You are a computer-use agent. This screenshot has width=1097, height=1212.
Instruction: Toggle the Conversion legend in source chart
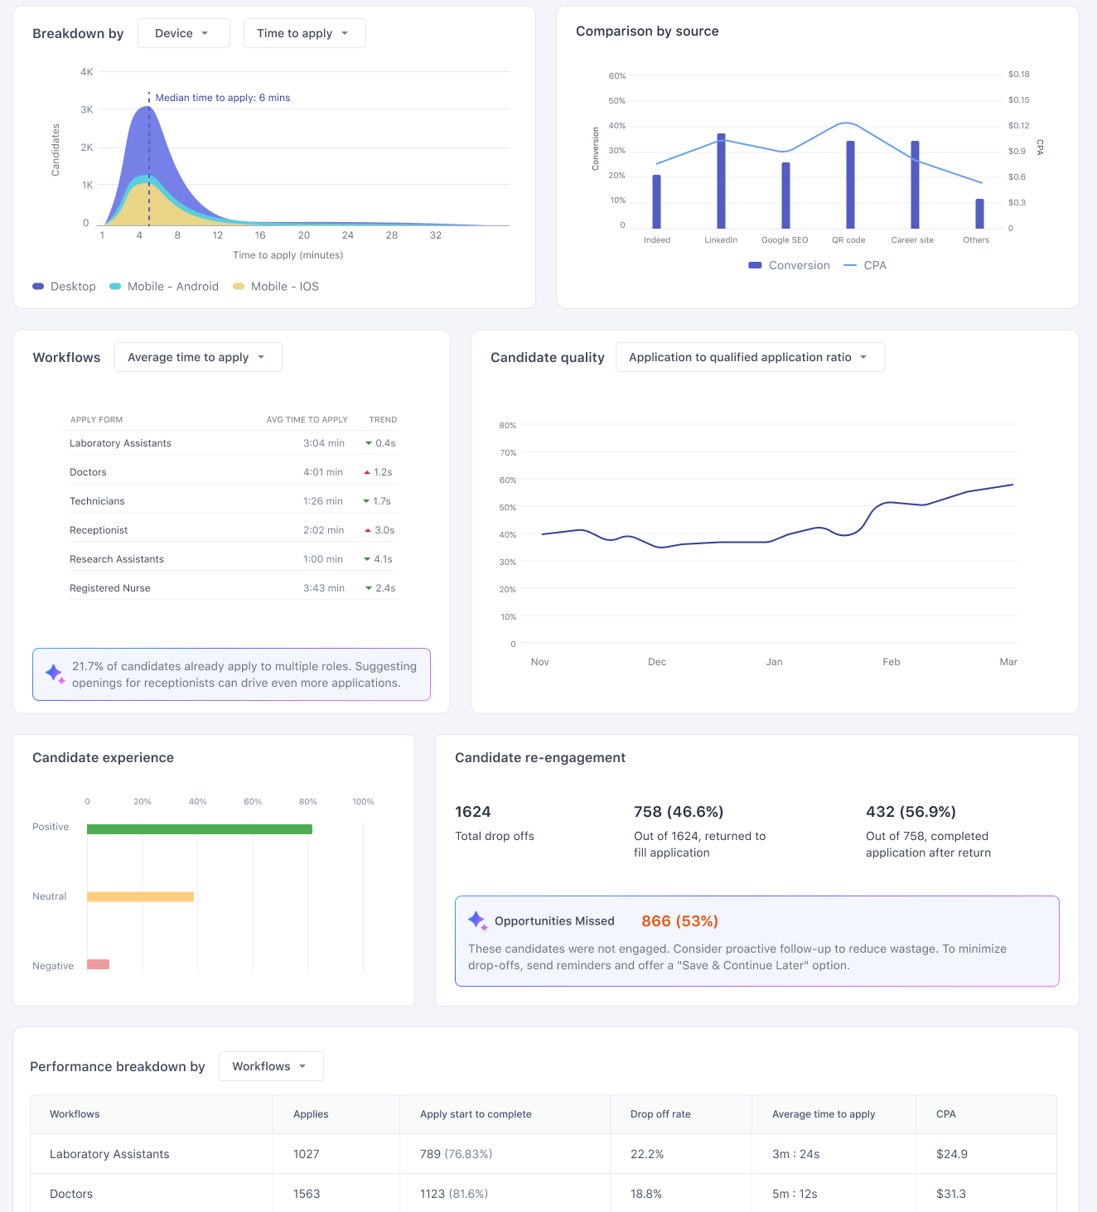pyautogui.click(x=789, y=265)
